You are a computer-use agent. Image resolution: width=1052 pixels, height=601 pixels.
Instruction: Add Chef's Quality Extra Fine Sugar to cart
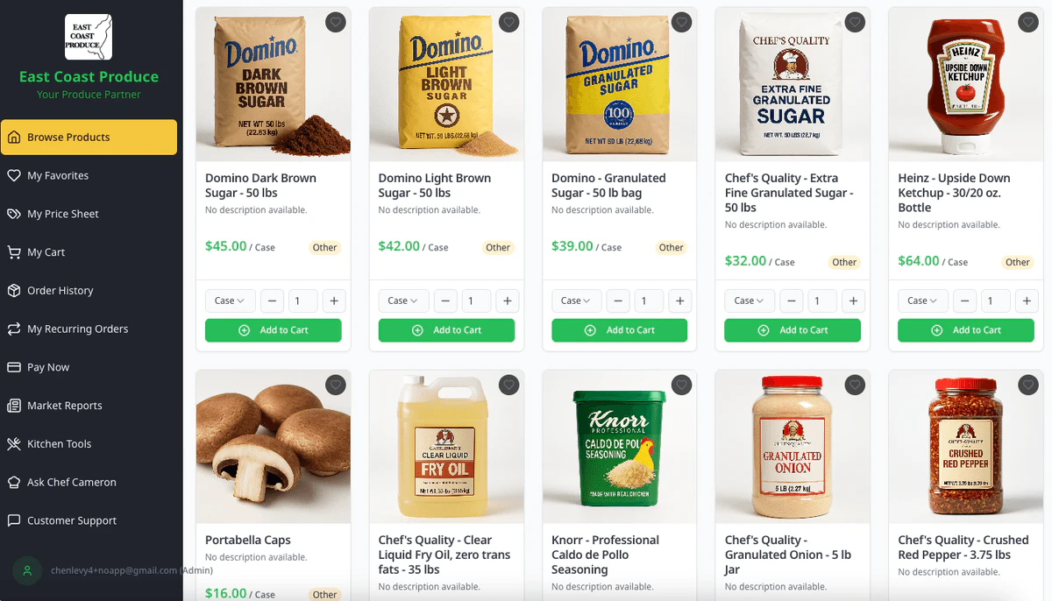(x=793, y=330)
